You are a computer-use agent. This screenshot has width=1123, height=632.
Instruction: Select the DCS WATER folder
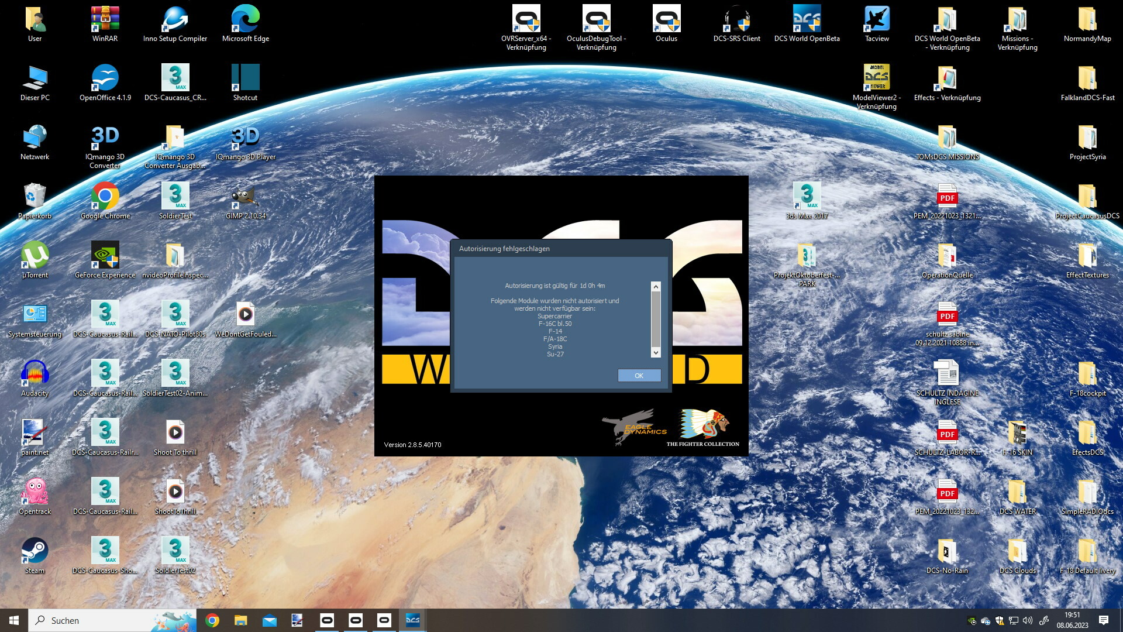[x=1018, y=497]
